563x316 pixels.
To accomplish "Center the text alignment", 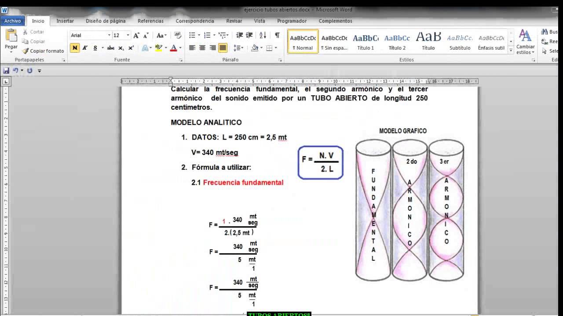I will pos(202,48).
